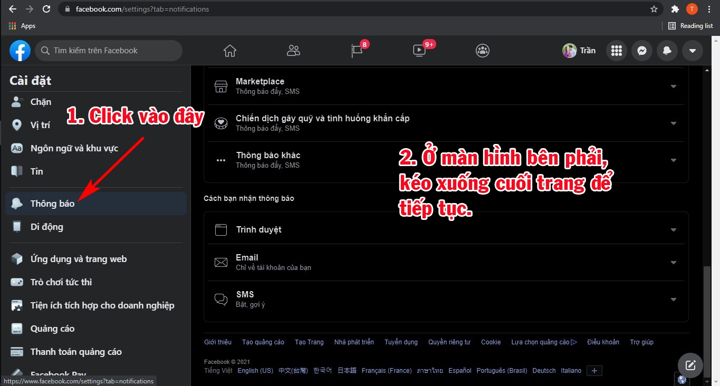The width and height of the screenshot is (720, 386).
Task: Open the Groups icon in top bar
Action: [483, 51]
